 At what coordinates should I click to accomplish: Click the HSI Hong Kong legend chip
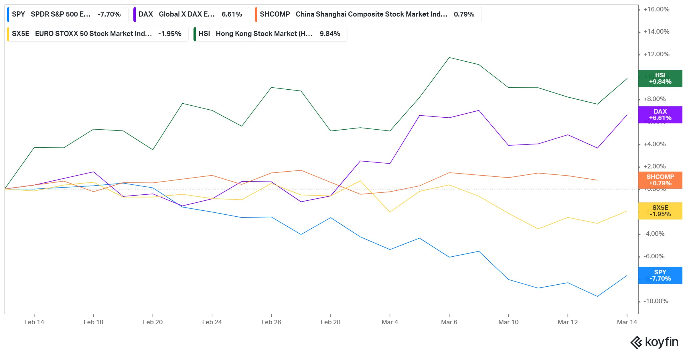pos(270,34)
